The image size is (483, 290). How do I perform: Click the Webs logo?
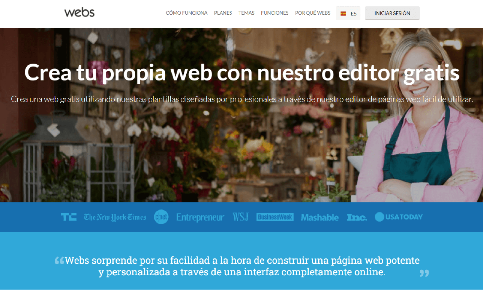[x=80, y=13]
